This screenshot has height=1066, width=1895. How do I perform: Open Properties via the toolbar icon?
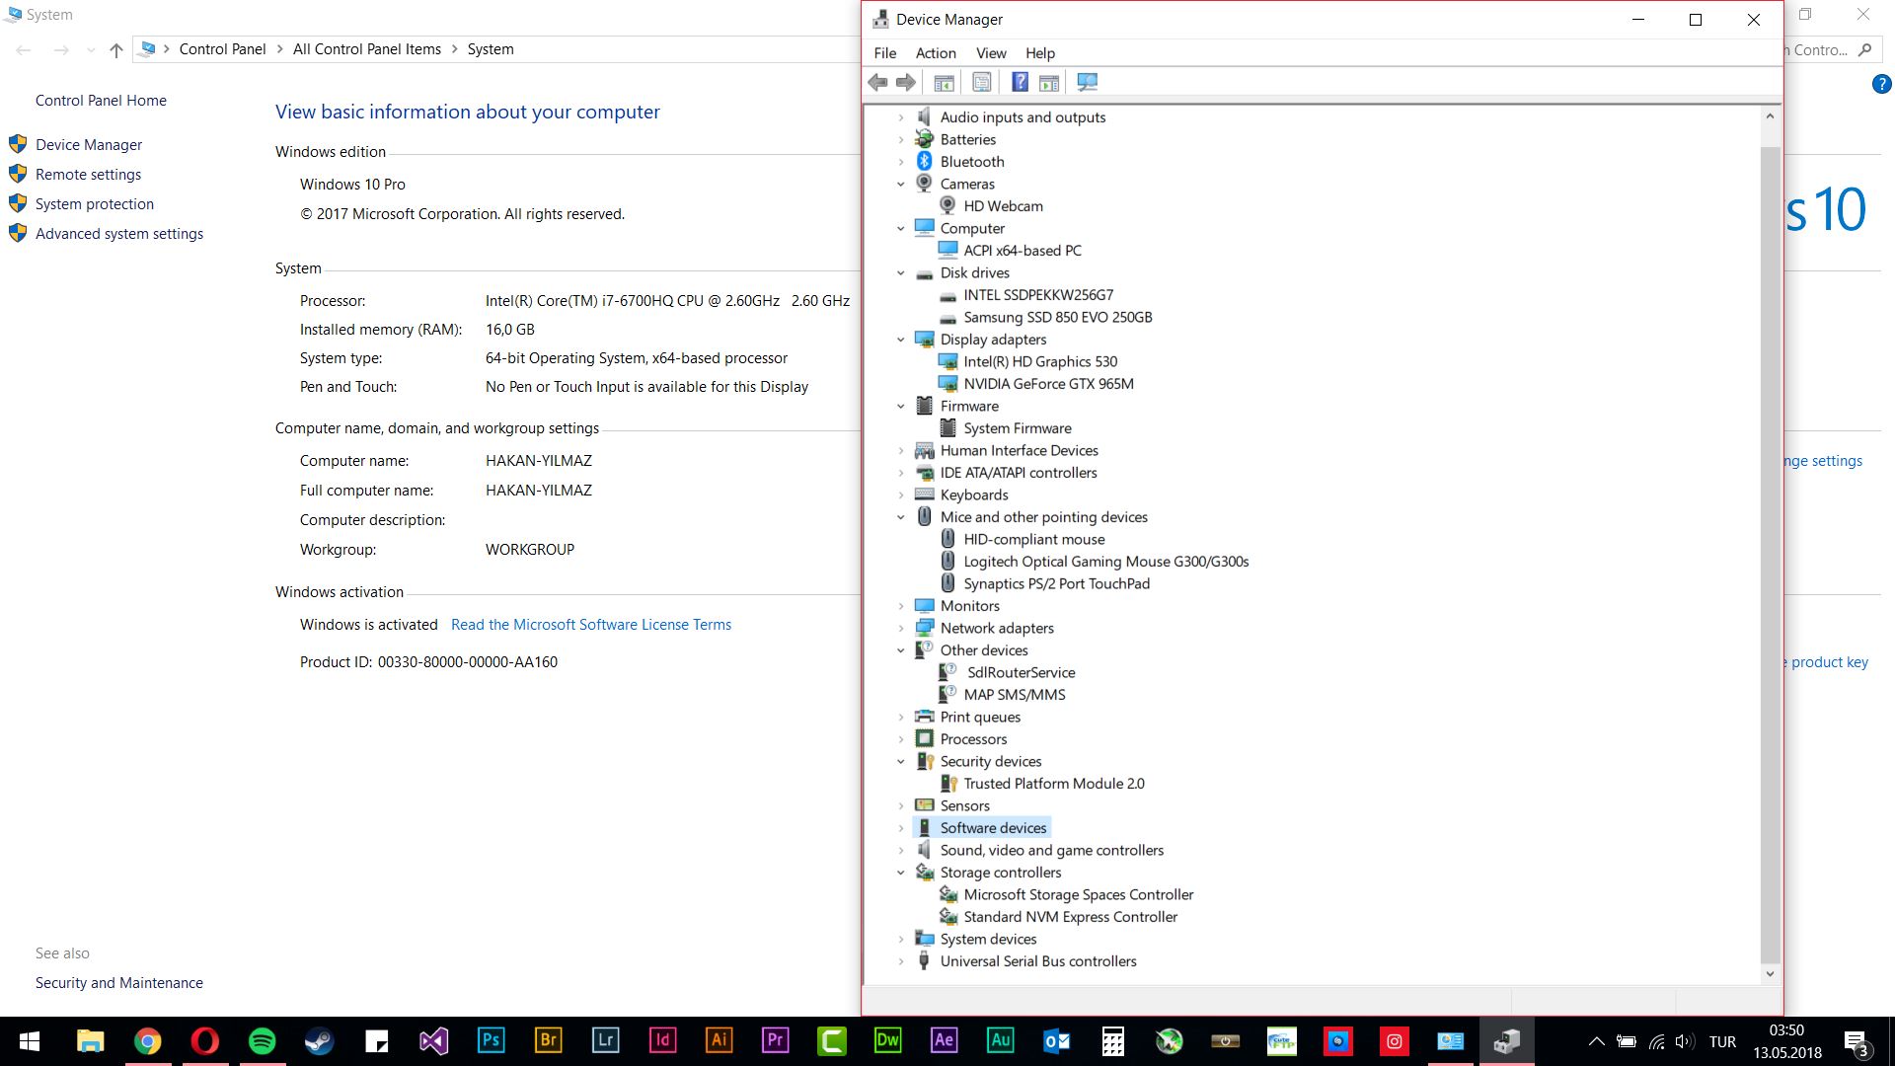tap(981, 83)
